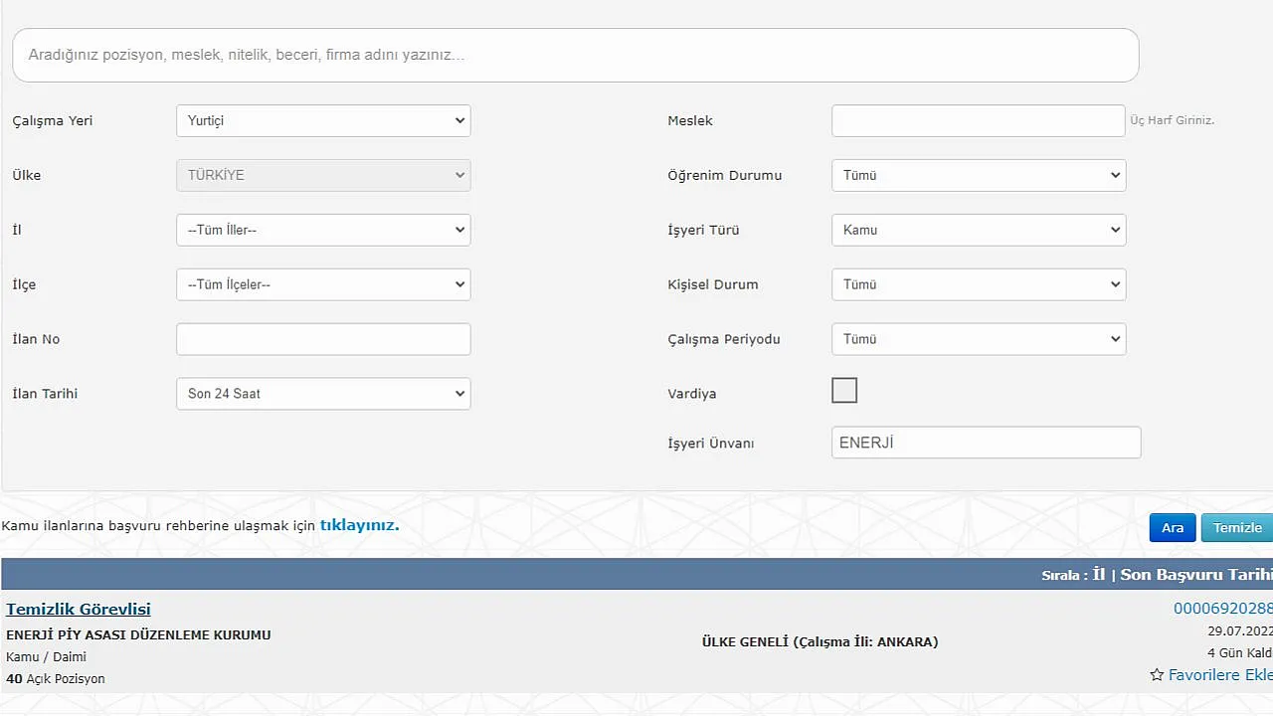Expand the İlan Tarihi dropdown
Image resolution: width=1273 pixels, height=716 pixels.
[323, 394]
